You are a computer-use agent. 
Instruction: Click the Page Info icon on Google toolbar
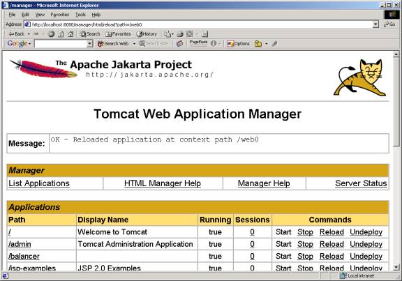click(x=214, y=43)
